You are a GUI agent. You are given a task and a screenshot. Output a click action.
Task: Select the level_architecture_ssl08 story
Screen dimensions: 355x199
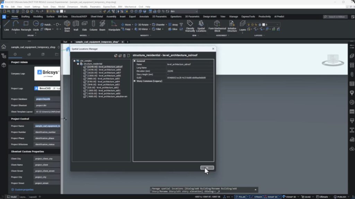[104, 70]
